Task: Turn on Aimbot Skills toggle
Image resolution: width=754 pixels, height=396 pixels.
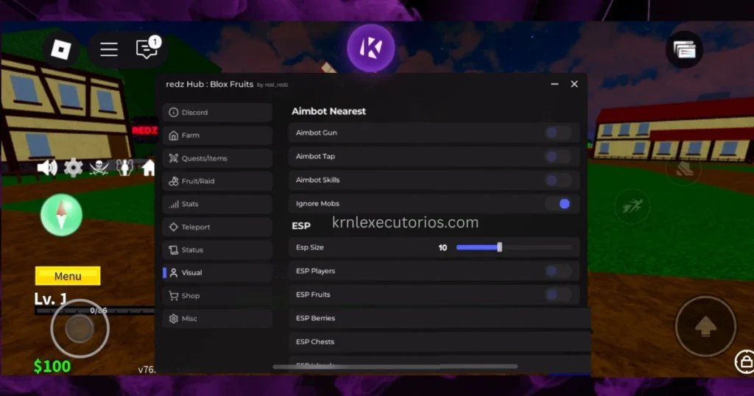Action: [x=558, y=180]
